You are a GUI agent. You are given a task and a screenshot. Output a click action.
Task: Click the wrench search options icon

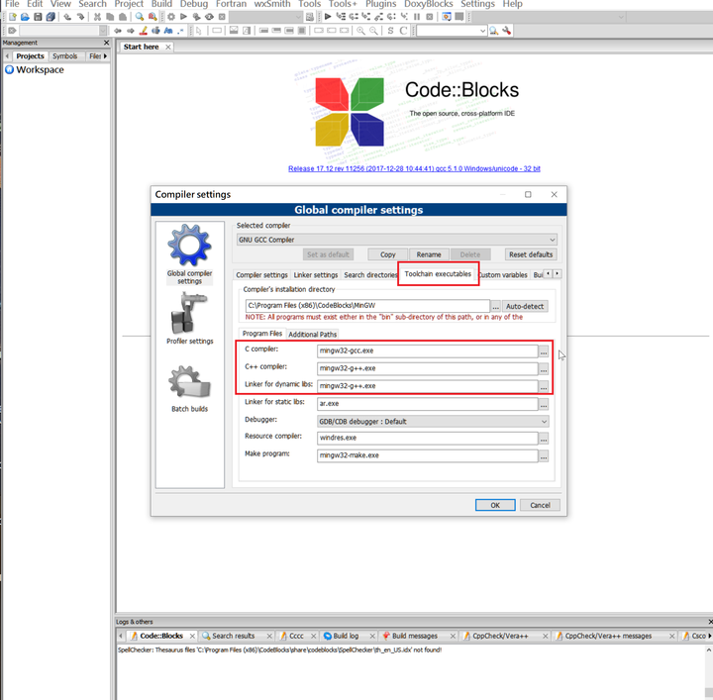pos(507,31)
